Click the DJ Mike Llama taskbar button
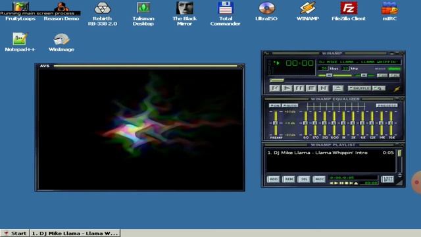The width and height of the screenshot is (421, 237). click(x=75, y=233)
